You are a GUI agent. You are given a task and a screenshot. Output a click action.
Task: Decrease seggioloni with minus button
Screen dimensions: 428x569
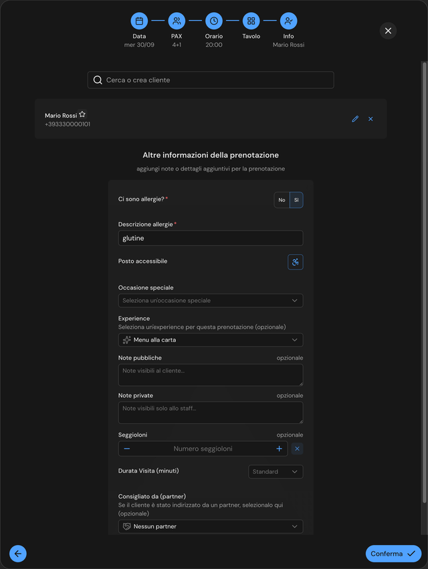point(126,449)
